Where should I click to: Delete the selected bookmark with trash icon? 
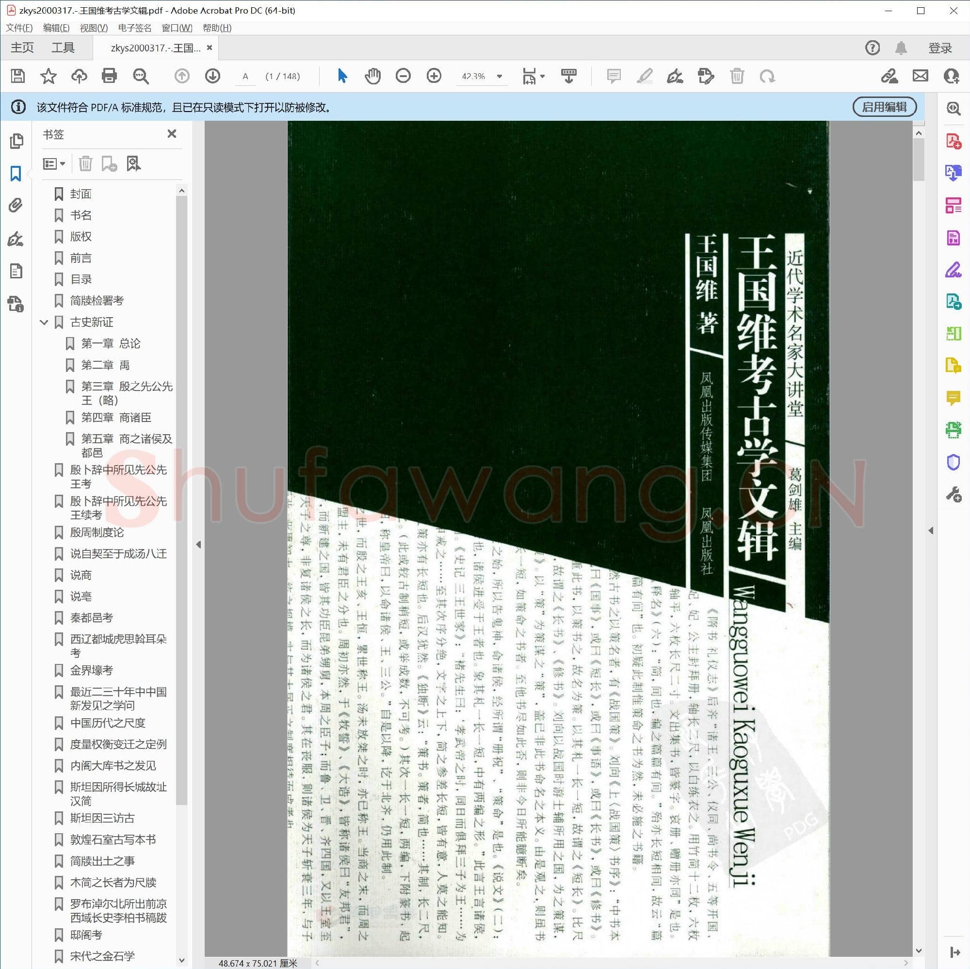coord(86,163)
